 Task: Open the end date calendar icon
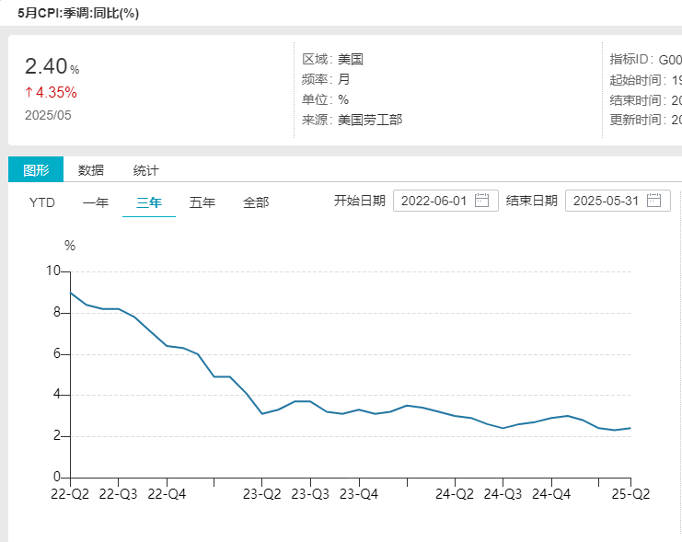point(653,202)
